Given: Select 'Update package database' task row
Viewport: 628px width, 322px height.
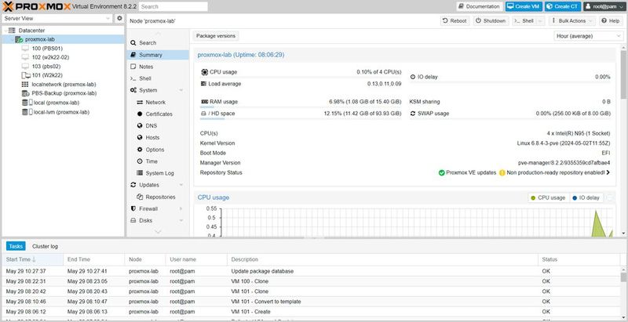Looking at the screenshot, I should pyautogui.click(x=311, y=271).
